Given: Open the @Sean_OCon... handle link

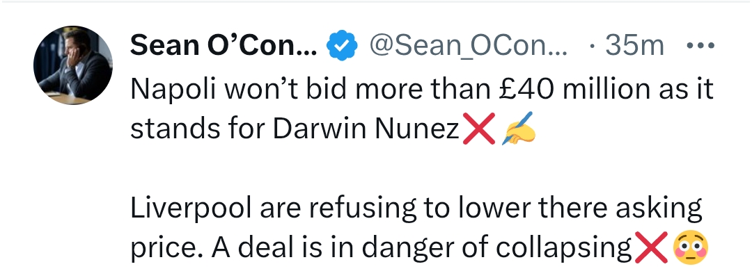Looking at the screenshot, I should pos(467,47).
